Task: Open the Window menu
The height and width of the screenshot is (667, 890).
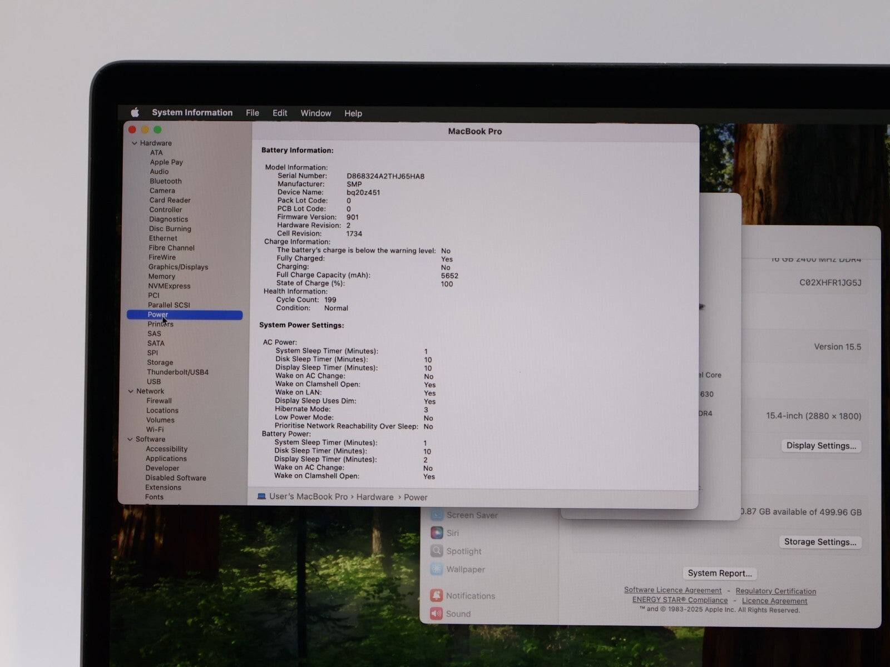Action: [x=316, y=113]
